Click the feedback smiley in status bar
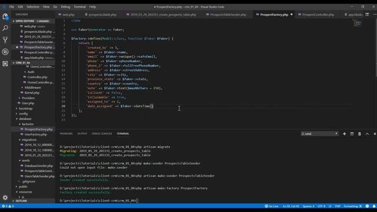The image size is (377, 212). 367,206
